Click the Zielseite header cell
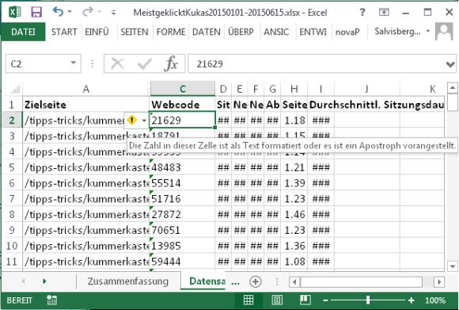 point(85,105)
